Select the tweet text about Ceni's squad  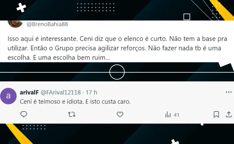tap(117, 48)
